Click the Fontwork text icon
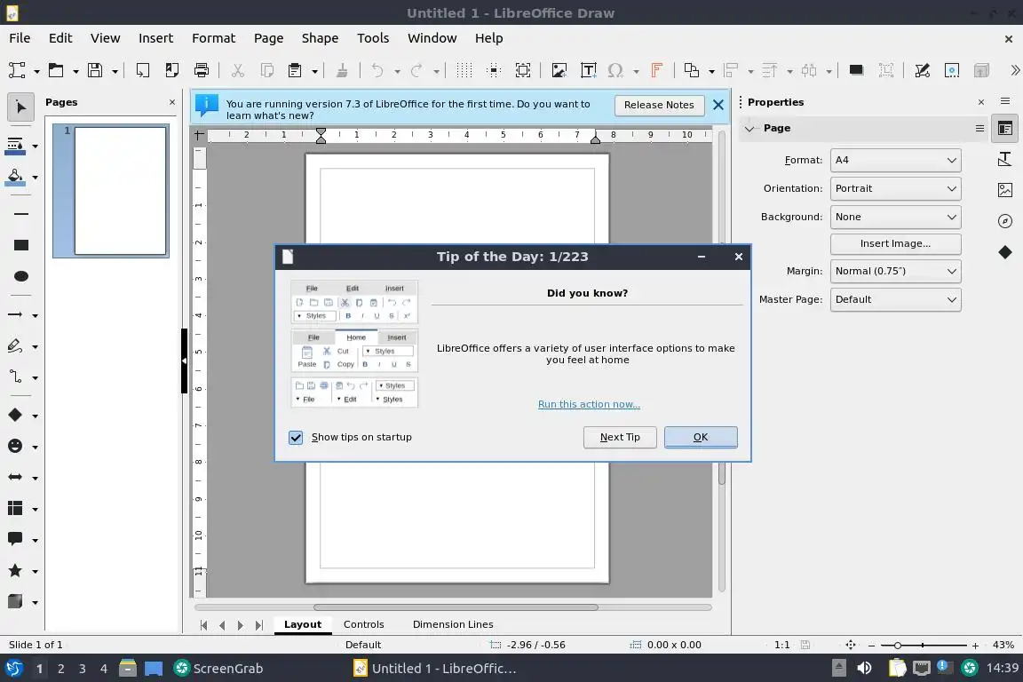 (657, 70)
